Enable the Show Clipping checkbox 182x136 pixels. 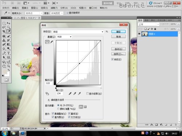click(x=87, y=94)
